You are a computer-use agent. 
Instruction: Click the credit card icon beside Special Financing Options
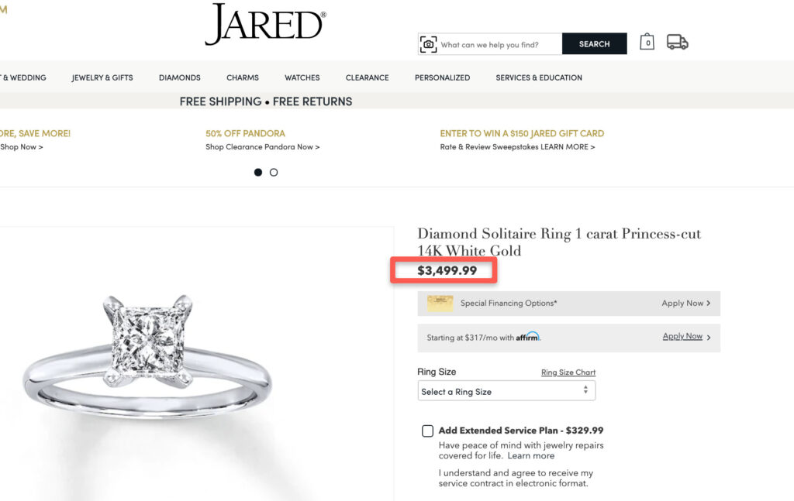[440, 303]
